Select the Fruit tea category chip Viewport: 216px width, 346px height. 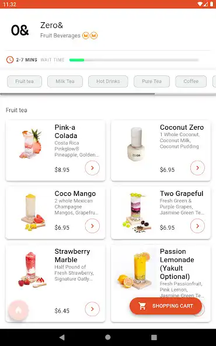pyautogui.click(x=25, y=81)
